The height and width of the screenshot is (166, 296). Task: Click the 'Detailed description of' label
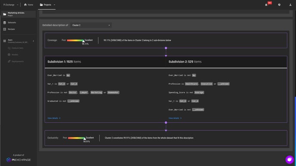[55, 25]
